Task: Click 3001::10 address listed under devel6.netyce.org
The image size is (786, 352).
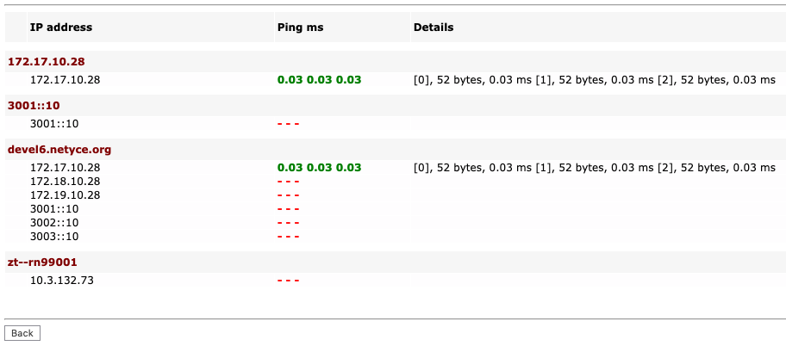Action: [x=54, y=209]
